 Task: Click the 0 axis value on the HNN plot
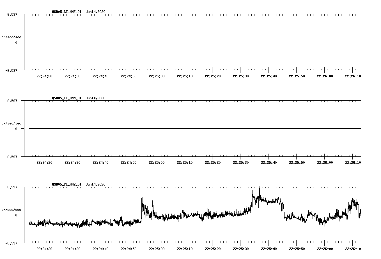[16, 129]
